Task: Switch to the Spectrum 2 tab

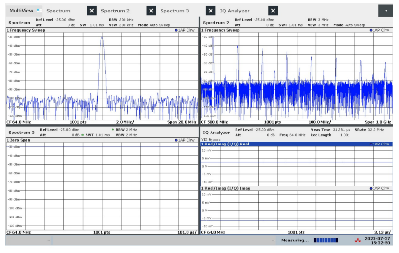Action: [x=115, y=11]
